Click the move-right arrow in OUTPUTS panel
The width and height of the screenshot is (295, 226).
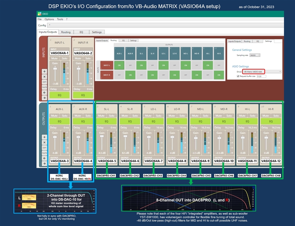click(44, 164)
